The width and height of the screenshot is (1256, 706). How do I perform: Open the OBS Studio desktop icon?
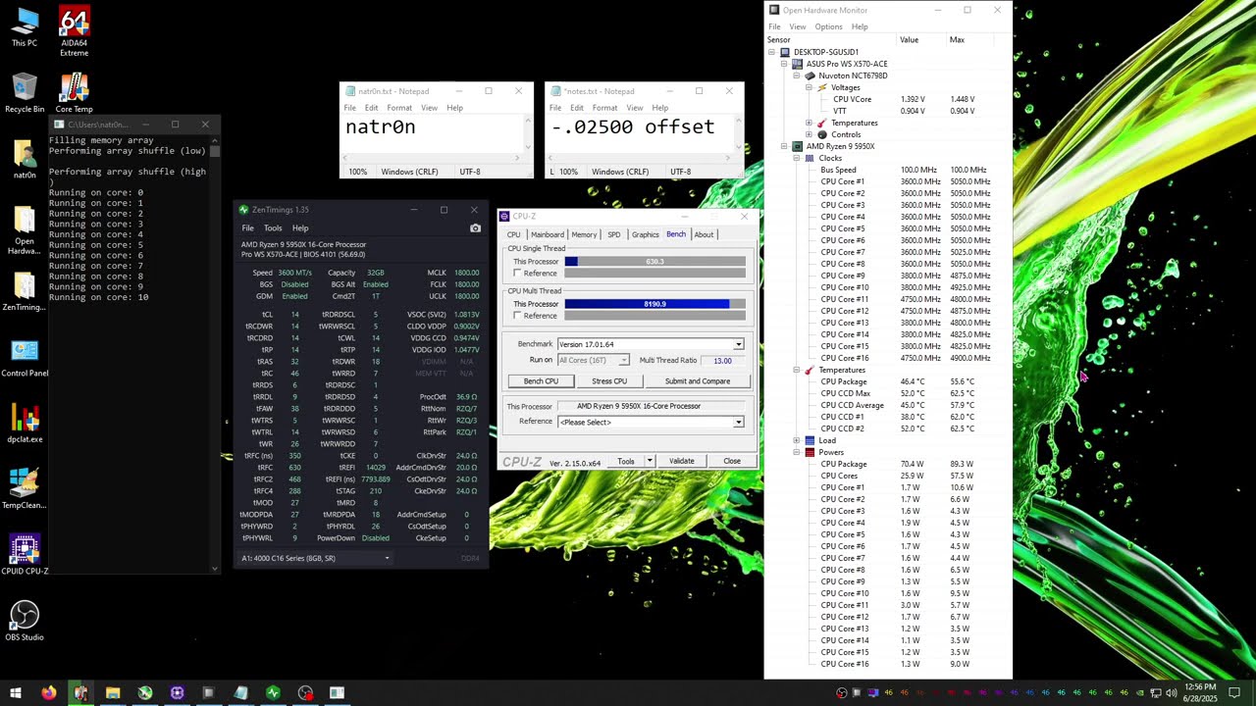(x=25, y=621)
